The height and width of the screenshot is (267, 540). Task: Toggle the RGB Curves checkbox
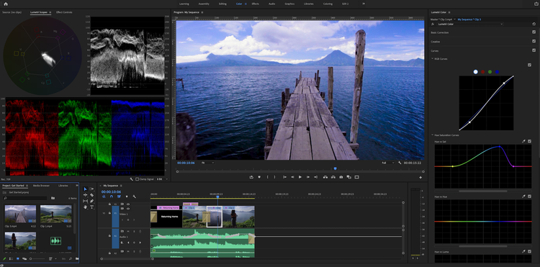pyautogui.click(x=529, y=65)
